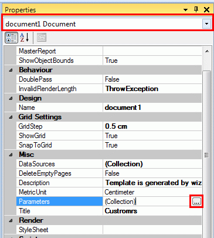Edit the document1 name value
Viewport: 214px width, 238px height.
(152, 108)
